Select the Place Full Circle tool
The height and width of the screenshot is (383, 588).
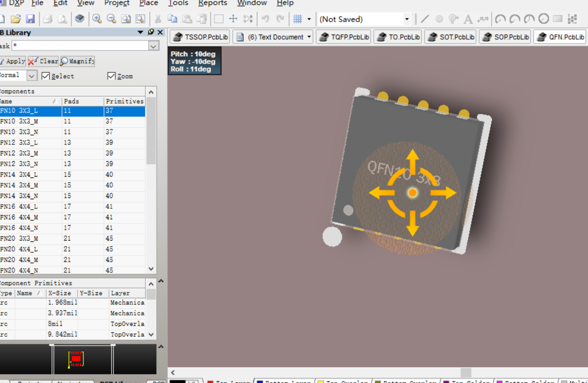click(544, 19)
